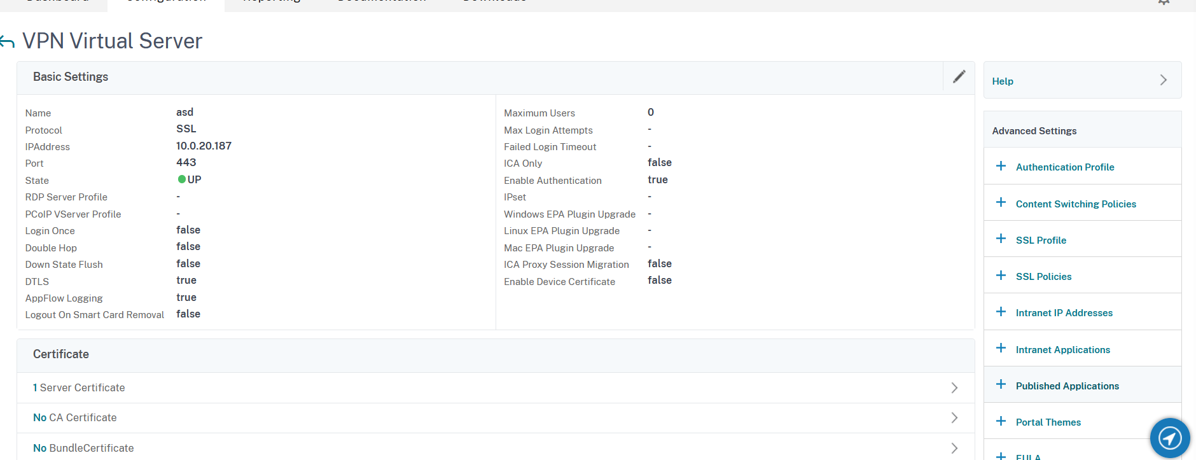Click the back arrow beside VPN Virtual Server
The height and width of the screenshot is (460, 1196).
point(7,42)
